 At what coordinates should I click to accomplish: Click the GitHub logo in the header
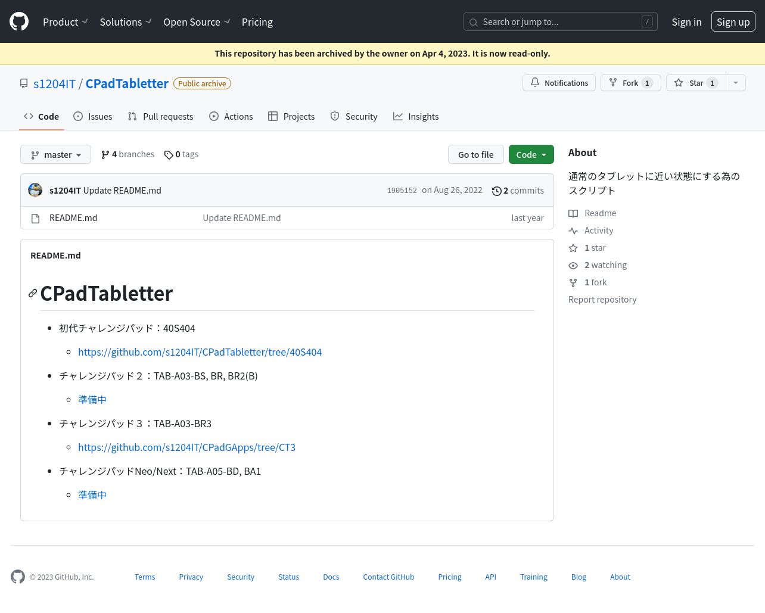[x=19, y=22]
